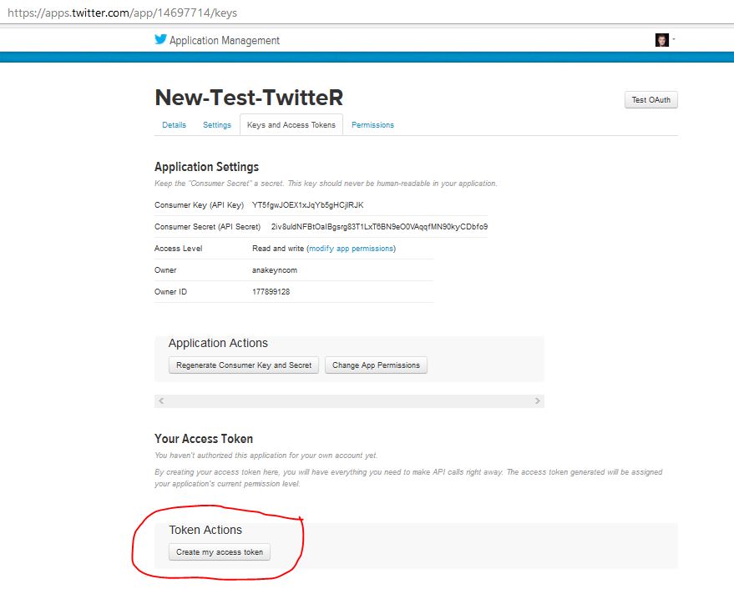
Task: Click Regenerate Consumer Key and Secret
Action: point(244,365)
